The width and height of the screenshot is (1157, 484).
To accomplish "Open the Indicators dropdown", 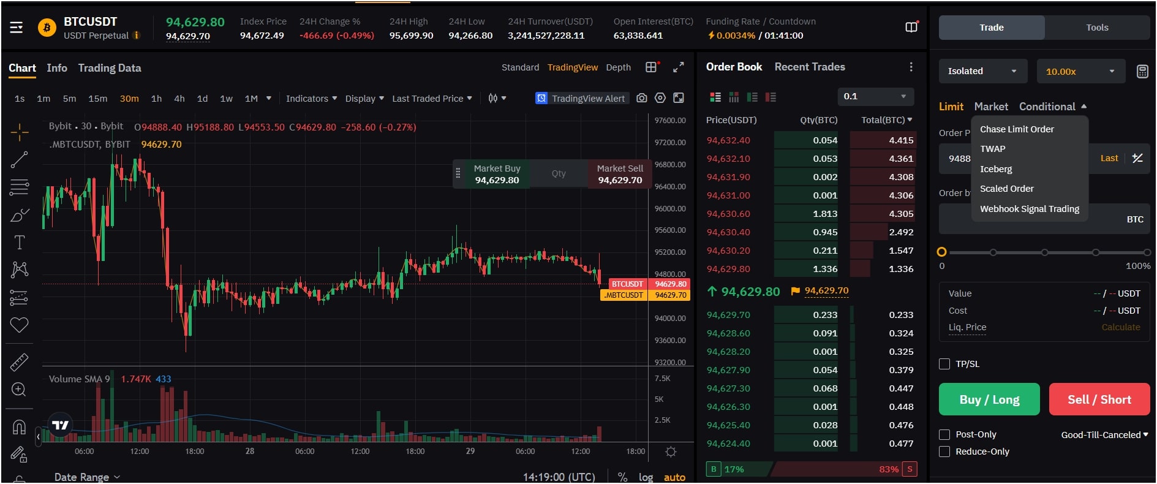I will pos(311,99).
